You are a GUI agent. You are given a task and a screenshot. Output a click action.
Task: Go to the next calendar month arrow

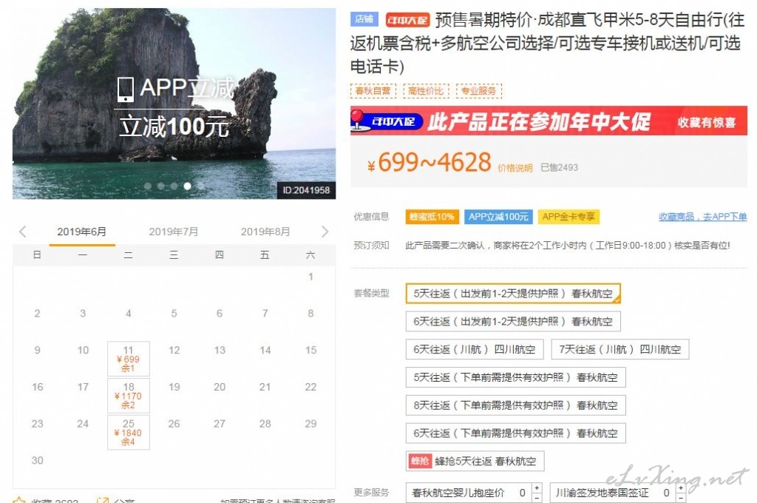[325, 232]
